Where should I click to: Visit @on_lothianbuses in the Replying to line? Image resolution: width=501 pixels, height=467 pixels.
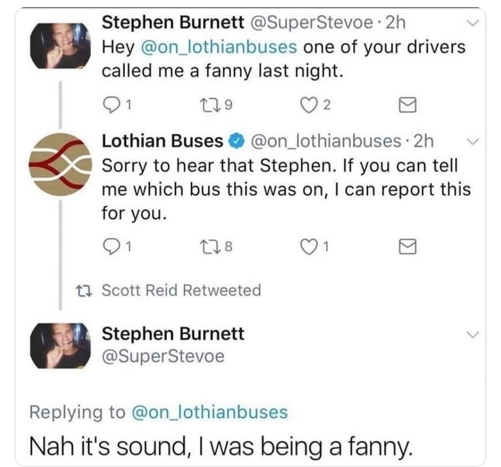coord(209,412)
